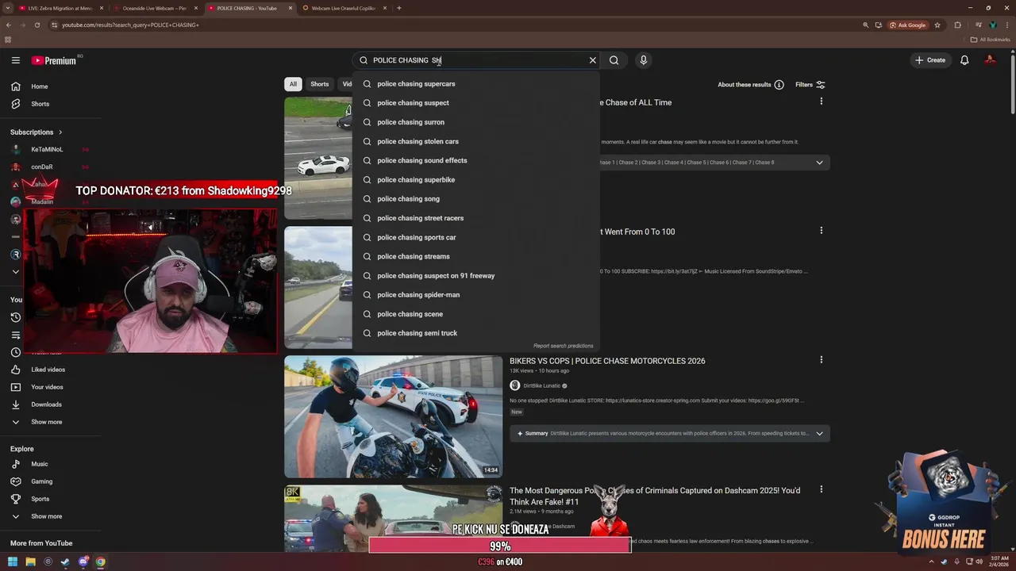Open a new browser tab
Screen dimensions: 1016x571
click(398, 8)
